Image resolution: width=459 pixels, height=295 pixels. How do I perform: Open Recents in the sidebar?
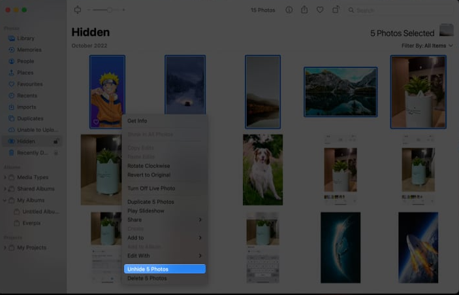tap(32, 95)
